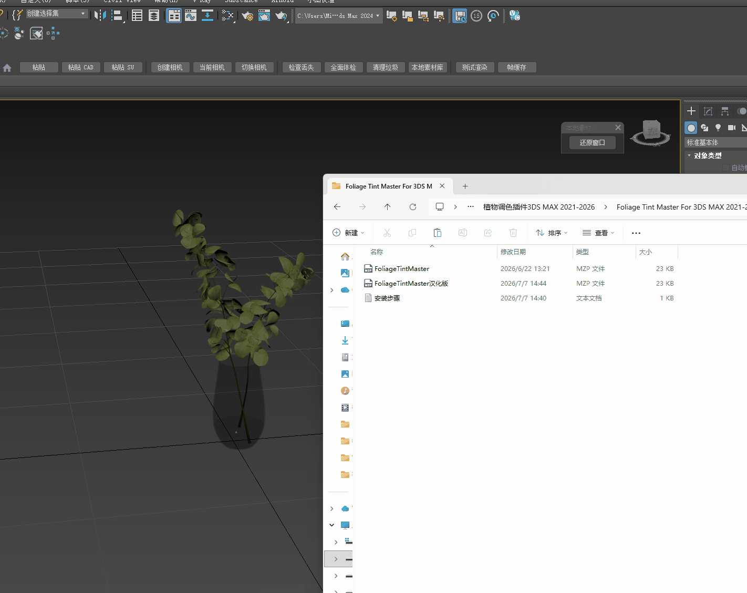Viewport: 747px width, 593px height.
Task: Select Cameras category icon
Action: point(731,128)
